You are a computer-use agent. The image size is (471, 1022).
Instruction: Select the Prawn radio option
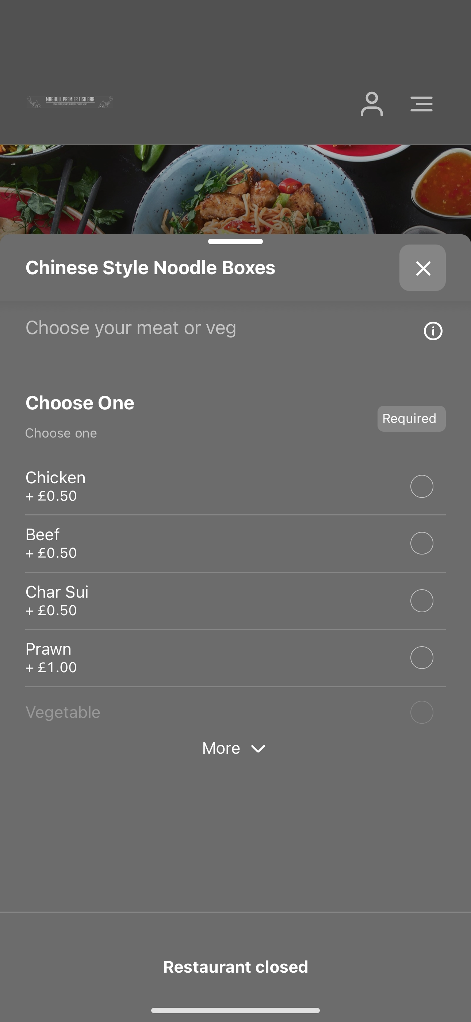(x=421, y=658)
